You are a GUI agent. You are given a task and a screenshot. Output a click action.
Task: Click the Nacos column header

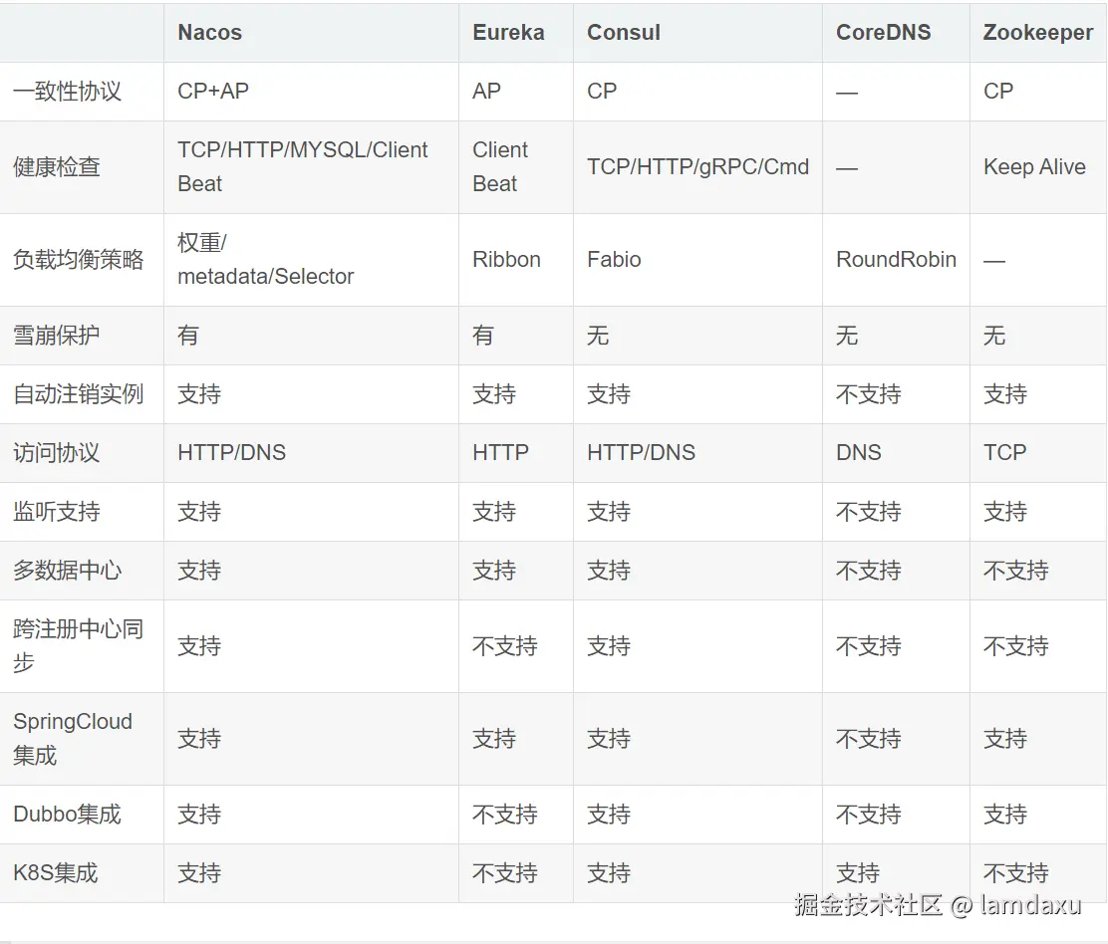click(x=209, y=33)
